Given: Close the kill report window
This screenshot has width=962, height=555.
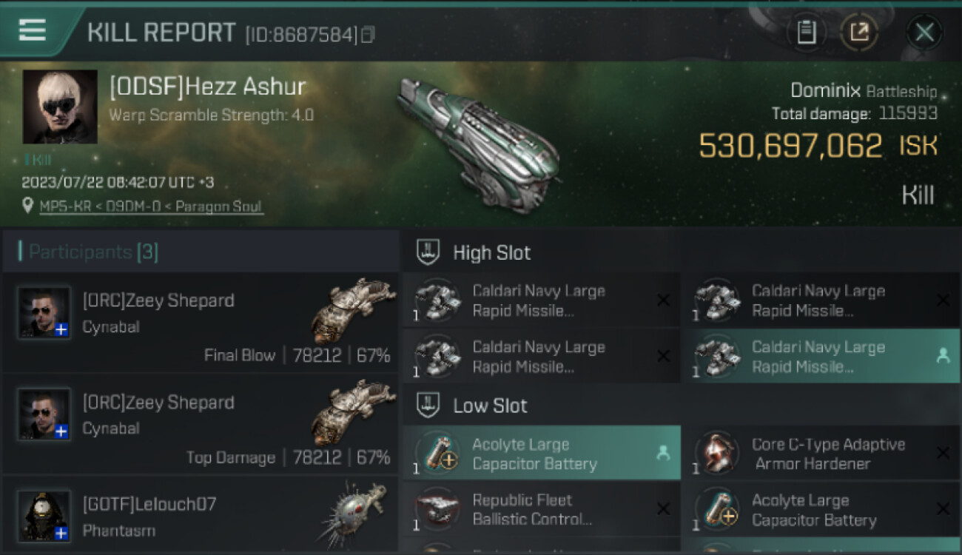Looking at the screenshot, I should 924,32.
